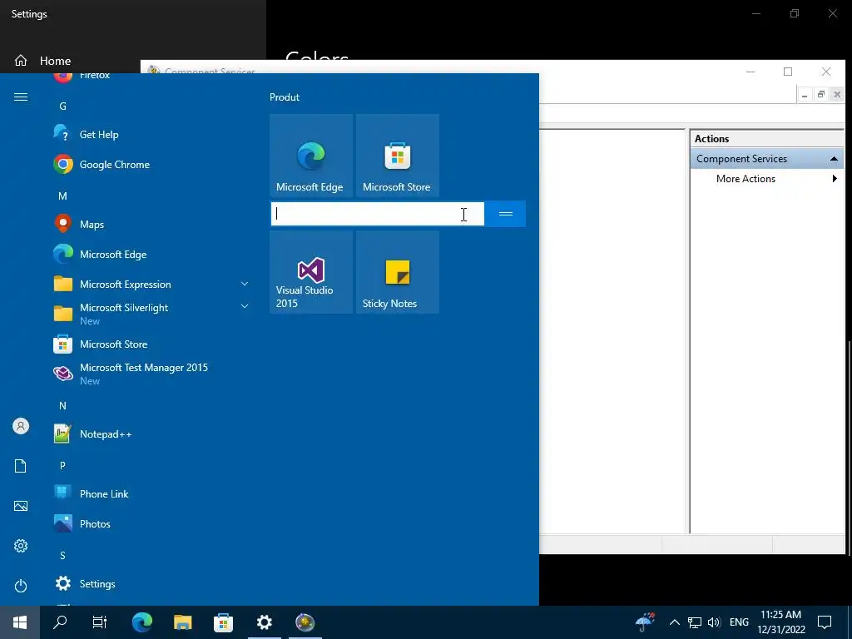Open Documents from the Start rail

point(21,466)
